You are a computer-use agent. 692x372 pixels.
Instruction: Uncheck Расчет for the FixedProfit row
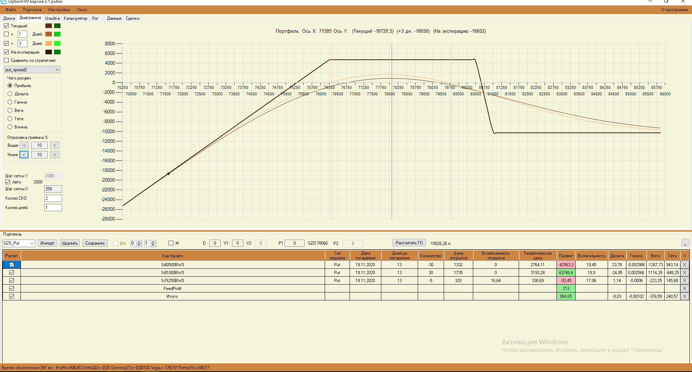point(12,289)
